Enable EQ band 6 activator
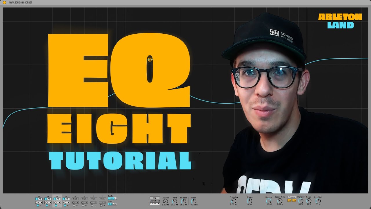The image size is (371, 209). click(x=83, y=205)
